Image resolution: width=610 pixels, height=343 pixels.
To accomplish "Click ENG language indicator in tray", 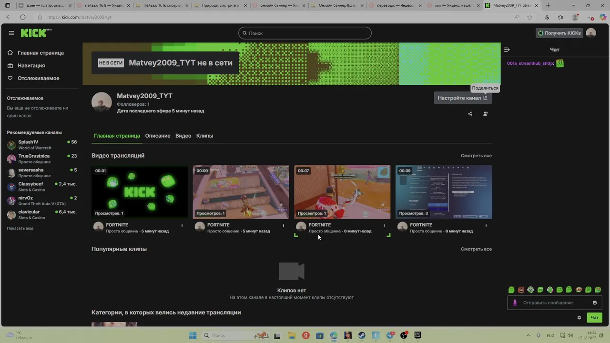I will point(550,335).
